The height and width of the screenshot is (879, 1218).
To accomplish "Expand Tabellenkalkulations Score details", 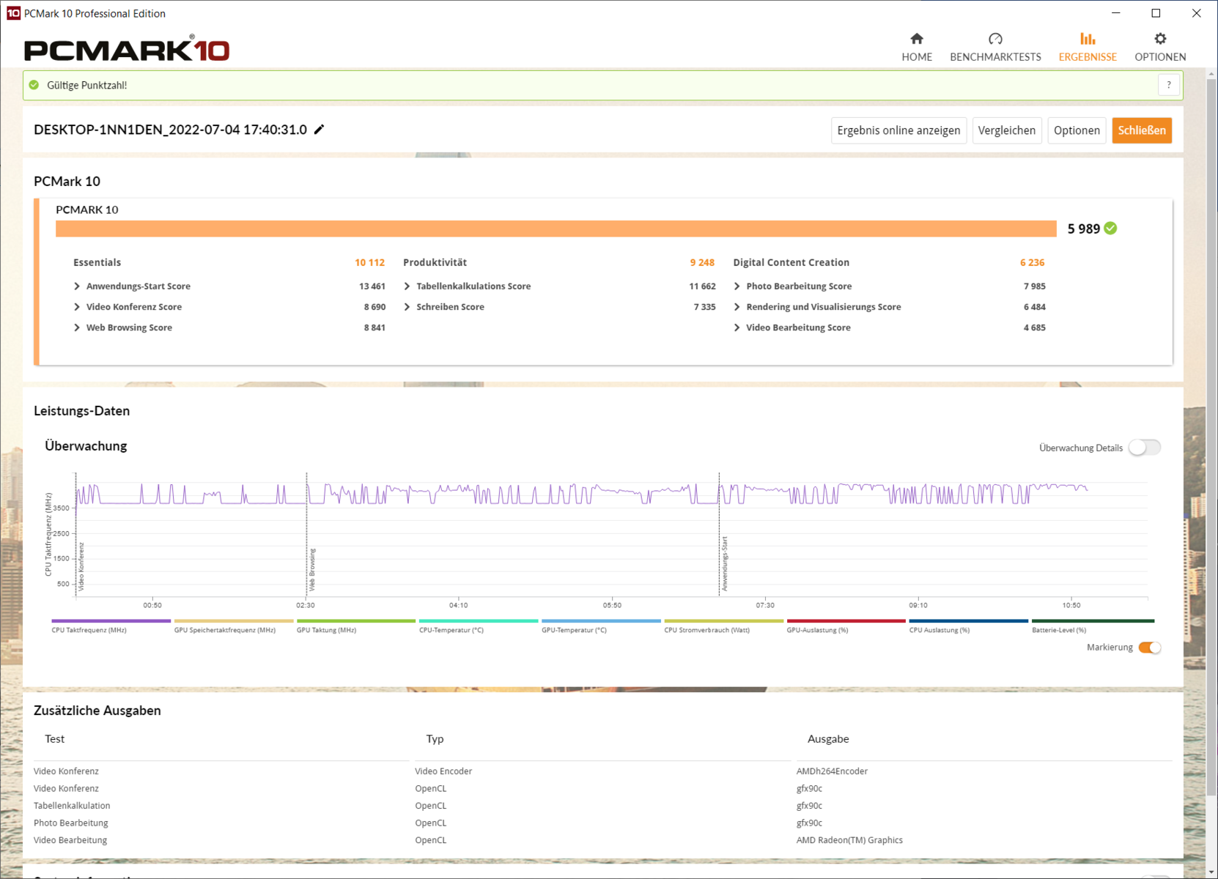I will (407, 286).
